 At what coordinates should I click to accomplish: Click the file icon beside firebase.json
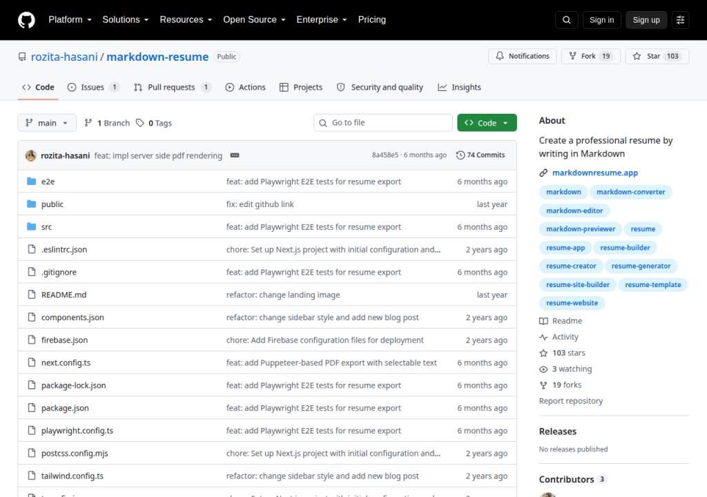(x=32, y=340)
